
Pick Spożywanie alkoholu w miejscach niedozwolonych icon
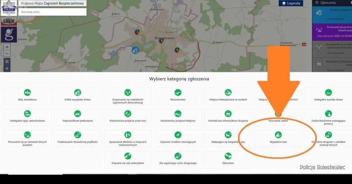128,135
